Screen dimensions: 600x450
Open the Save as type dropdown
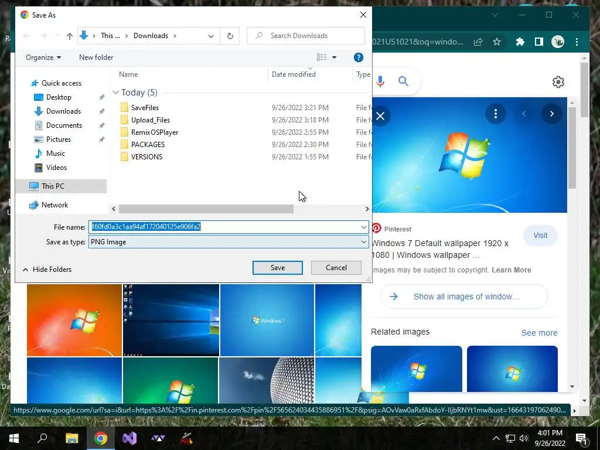(x=229, y=242)
